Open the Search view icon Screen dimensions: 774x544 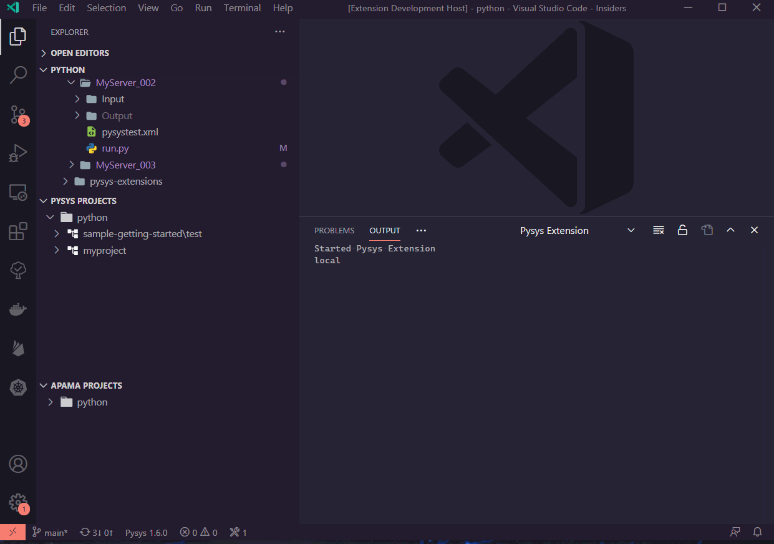tap(18, 75)
